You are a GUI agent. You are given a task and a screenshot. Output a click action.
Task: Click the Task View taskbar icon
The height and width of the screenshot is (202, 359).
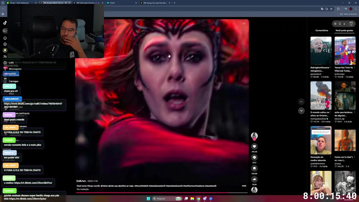[186, 199]
